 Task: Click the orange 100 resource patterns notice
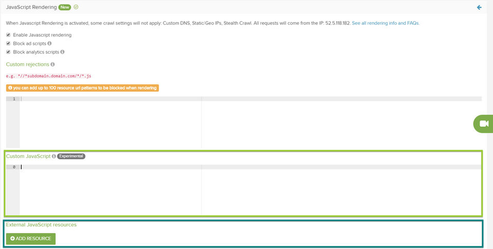pyautogui.click(x=82, y=88)
